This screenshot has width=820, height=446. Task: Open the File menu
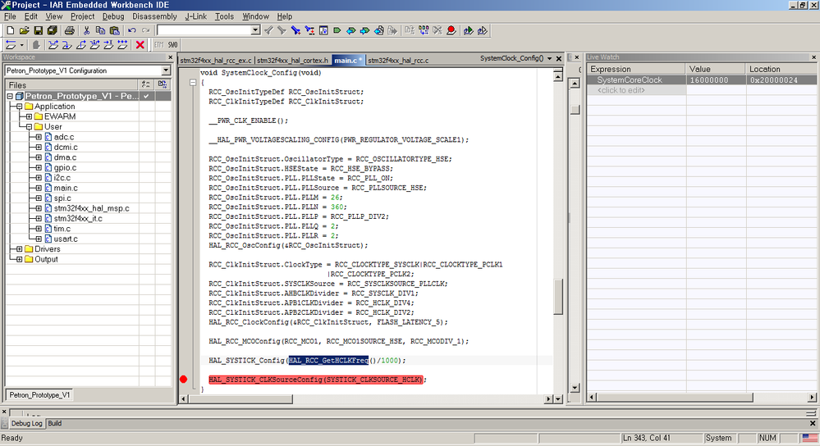click(10, 16)
